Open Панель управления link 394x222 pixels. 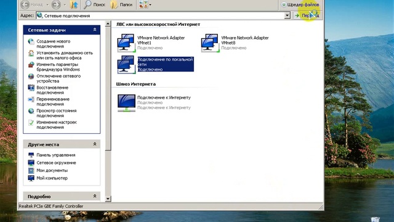(x=56, y=155)
